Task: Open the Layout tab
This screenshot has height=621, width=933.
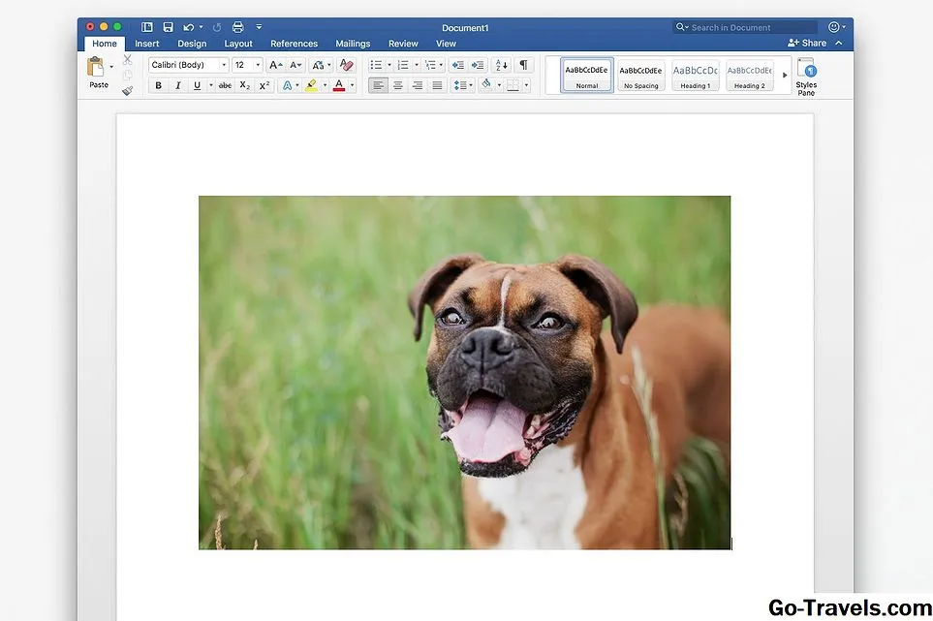Action: pyautogui.click(x=238, y=44)
